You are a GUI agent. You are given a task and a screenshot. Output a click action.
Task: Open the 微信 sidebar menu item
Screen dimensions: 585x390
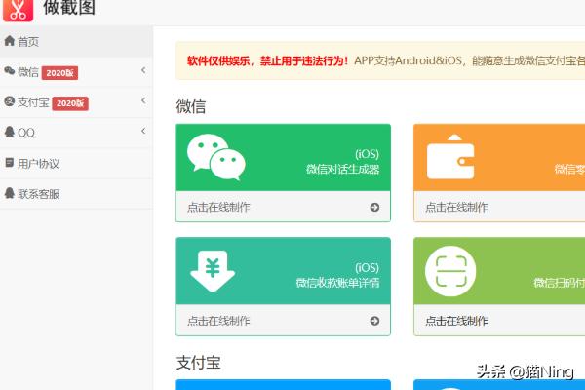pos(76,72)
